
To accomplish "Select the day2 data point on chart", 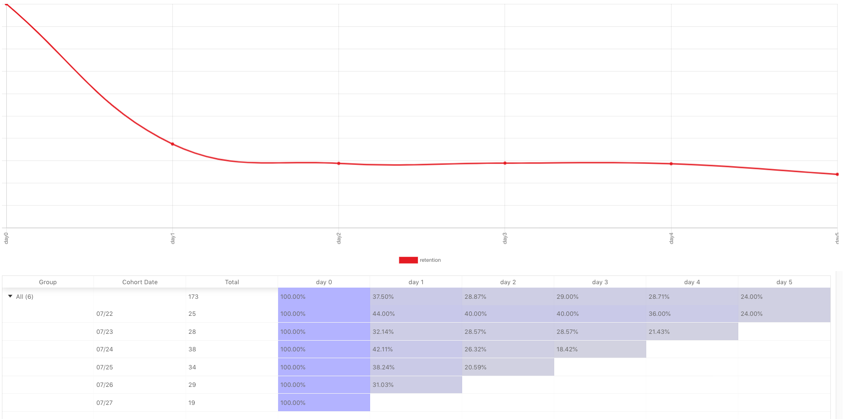I will 339,164.
